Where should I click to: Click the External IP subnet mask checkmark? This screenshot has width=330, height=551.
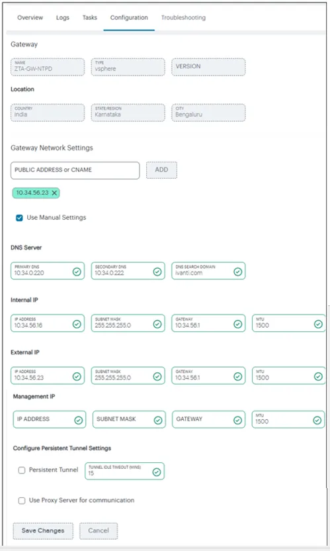(157, 376)
